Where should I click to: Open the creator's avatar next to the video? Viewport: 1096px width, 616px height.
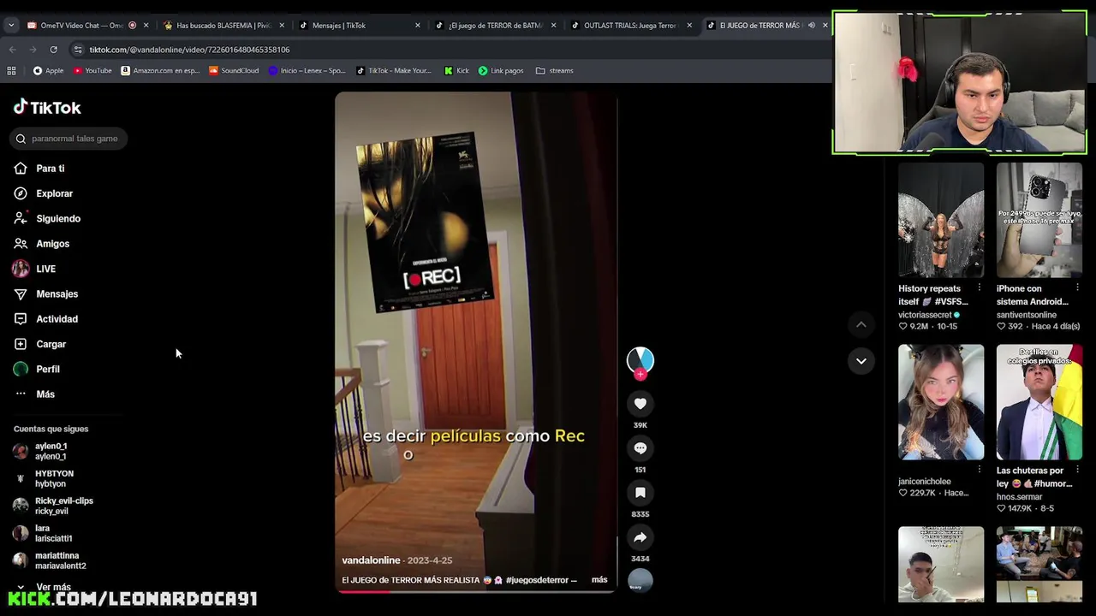coord(640,359)
